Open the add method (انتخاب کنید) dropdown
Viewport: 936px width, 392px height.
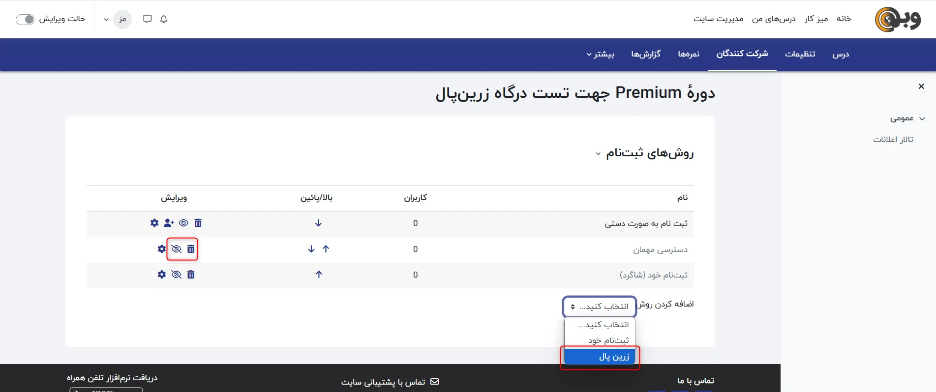click(x=599, y=307)
